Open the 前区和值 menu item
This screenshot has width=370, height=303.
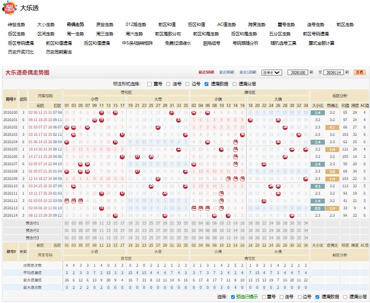[x=167, y=25]
